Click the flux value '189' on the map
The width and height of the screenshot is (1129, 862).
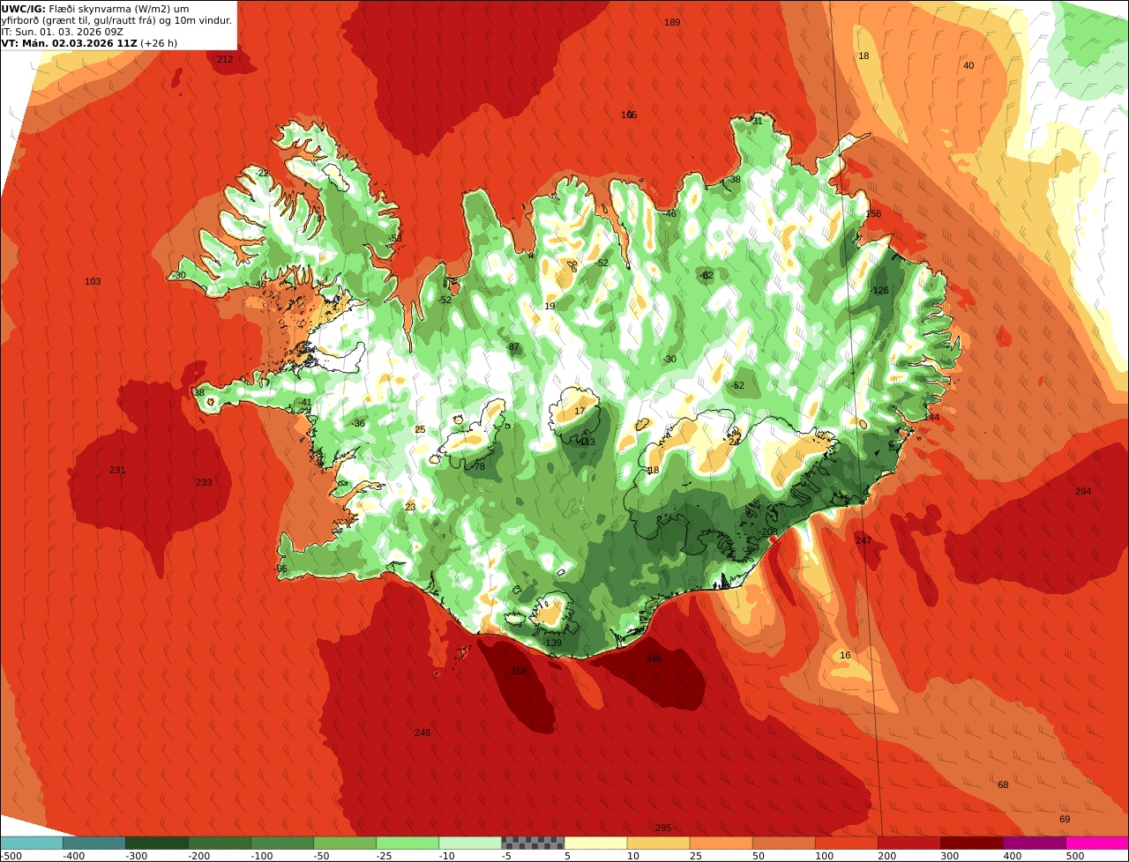click(672, 22)
